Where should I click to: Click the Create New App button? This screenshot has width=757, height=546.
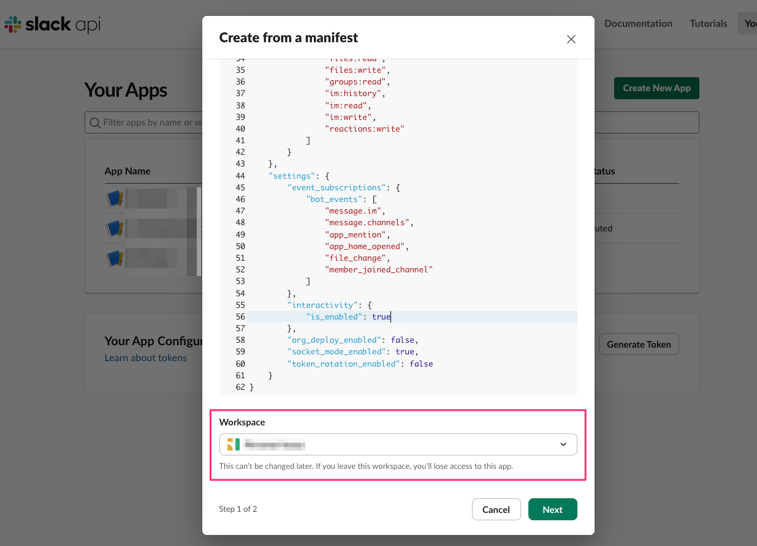click(x=656, y=88)
